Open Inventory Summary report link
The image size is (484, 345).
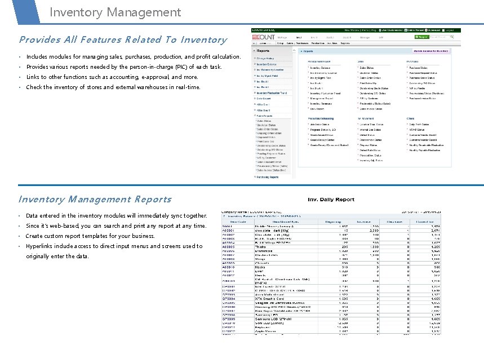321,104
